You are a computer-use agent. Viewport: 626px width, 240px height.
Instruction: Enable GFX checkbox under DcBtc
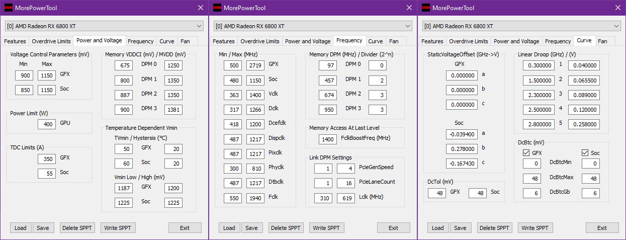pos(526,152)
